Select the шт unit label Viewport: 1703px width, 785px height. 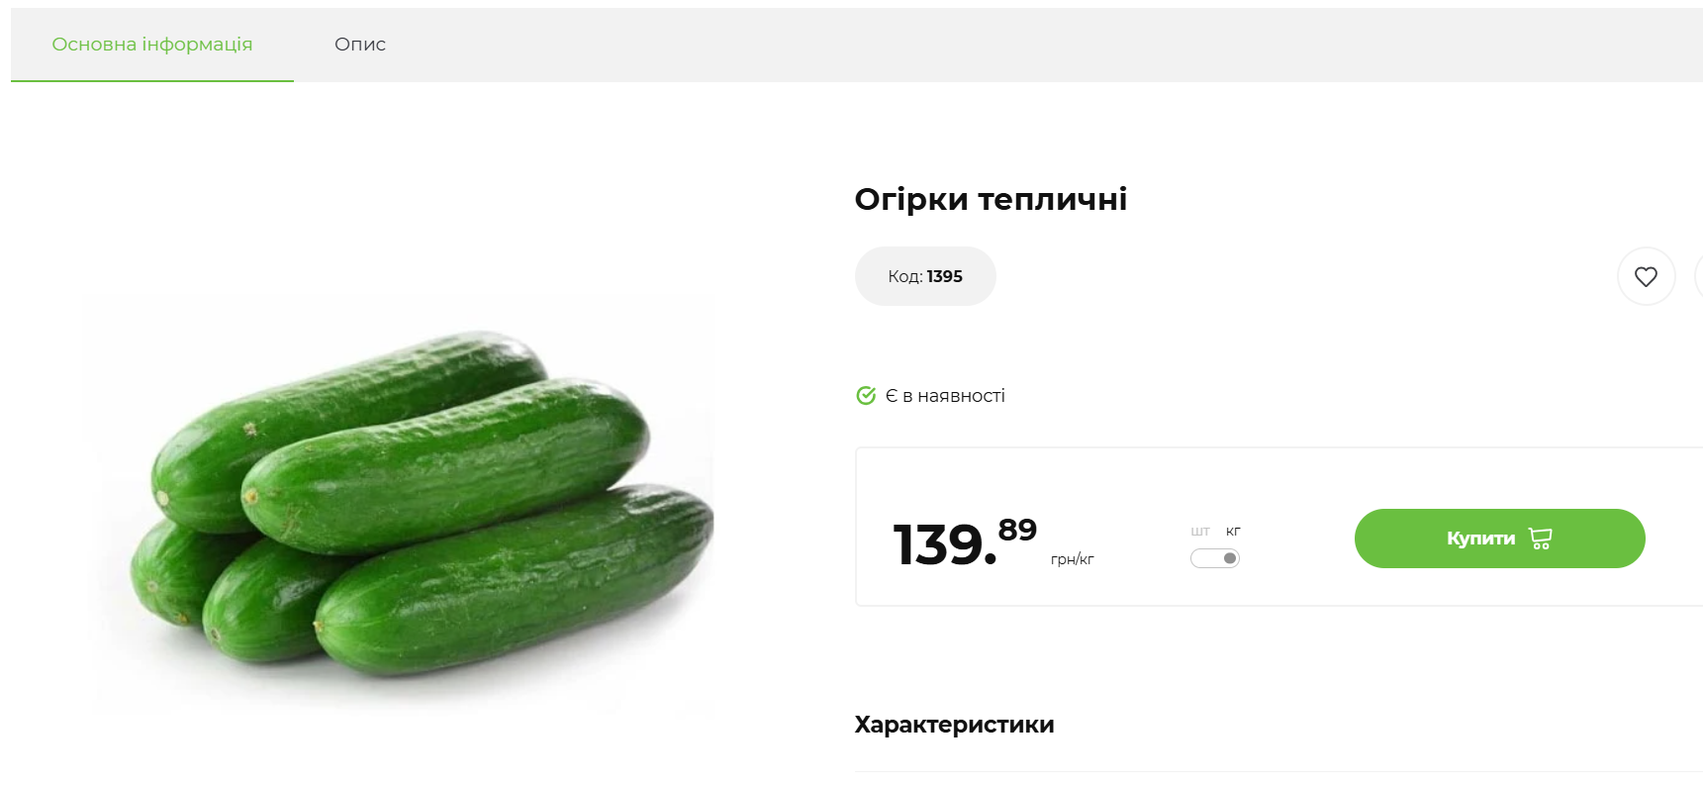pyautogui.click(x=1200, y=531)
